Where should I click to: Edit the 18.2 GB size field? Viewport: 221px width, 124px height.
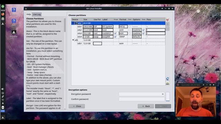tap(88, 33)
